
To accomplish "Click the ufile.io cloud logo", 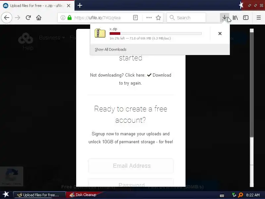I will [26, 38].
